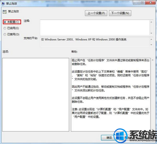Go to 下一个设置(N) next setting
This screenshot has width=157, height=144.
click(120, 13)
